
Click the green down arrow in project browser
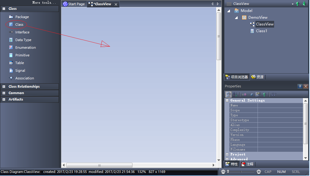point(304,4)
